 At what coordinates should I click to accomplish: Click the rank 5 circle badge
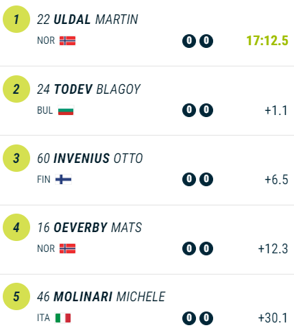(x=16, y=296)
